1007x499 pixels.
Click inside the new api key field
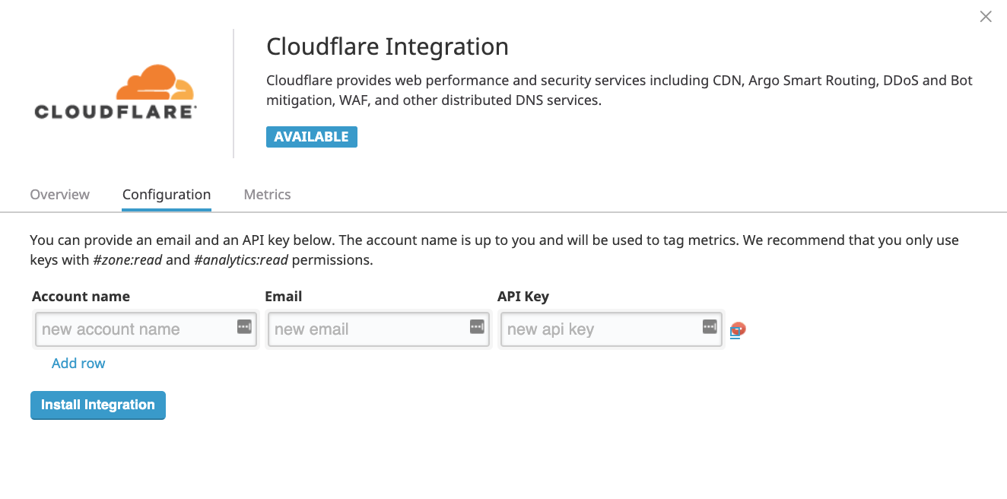pos(593,329)
